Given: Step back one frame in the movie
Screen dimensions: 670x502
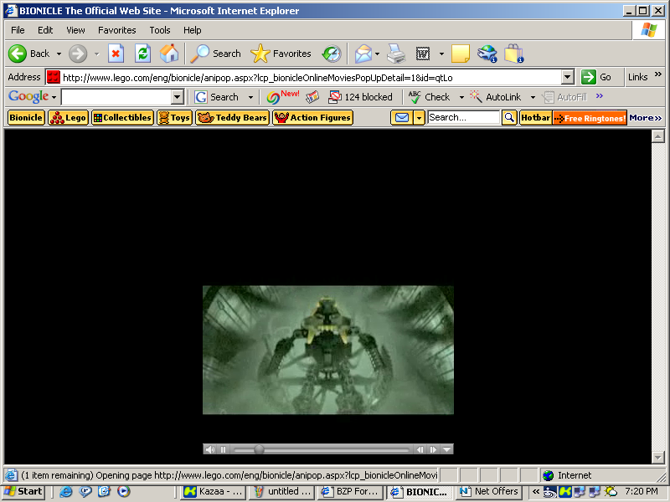Looking at the screenshot, I should click(x=420, y=448).
